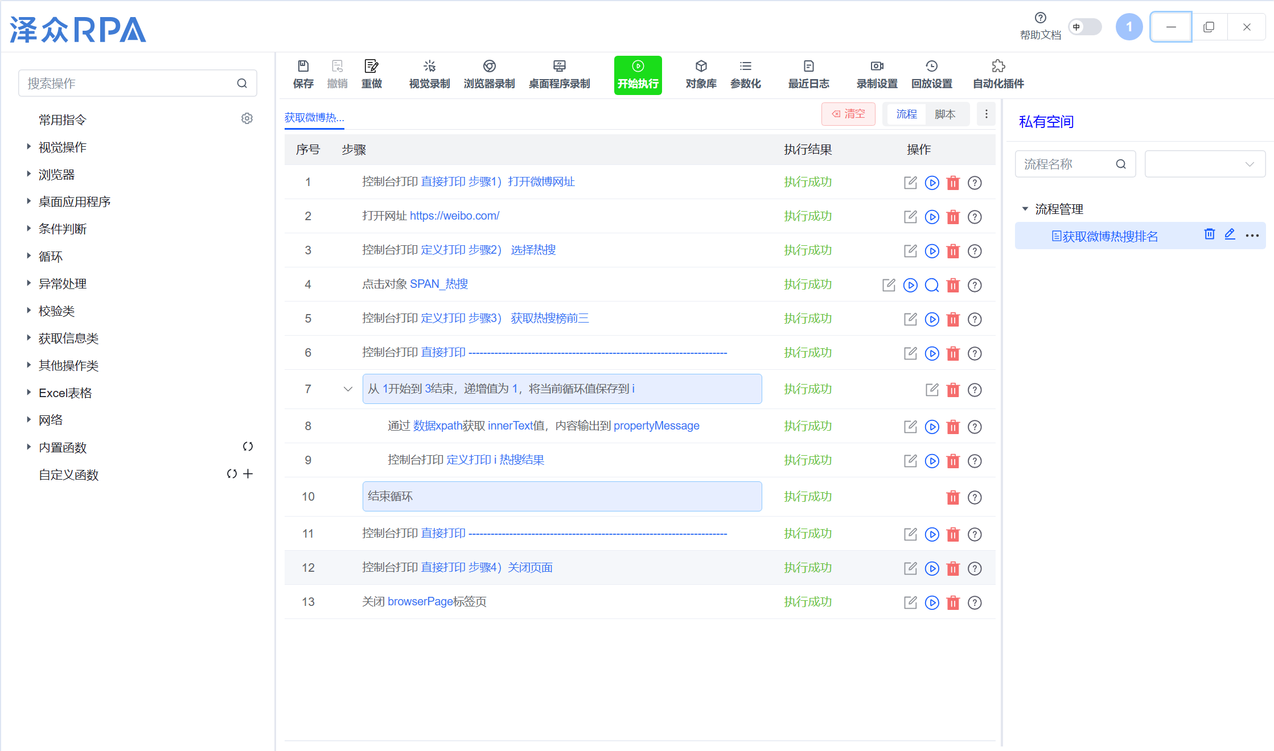Select the 获取微博热... flow tab
This screenshot has height=751, width=1274.
pos(314,117)
